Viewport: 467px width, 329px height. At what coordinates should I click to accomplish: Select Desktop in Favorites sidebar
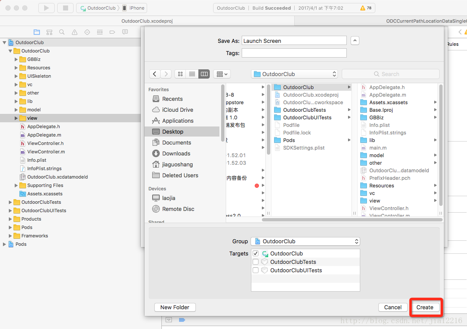[x=182, y=132]
